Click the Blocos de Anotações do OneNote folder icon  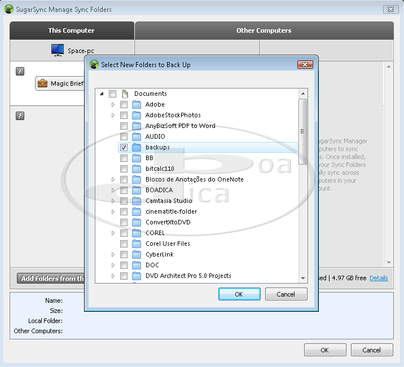137,179
